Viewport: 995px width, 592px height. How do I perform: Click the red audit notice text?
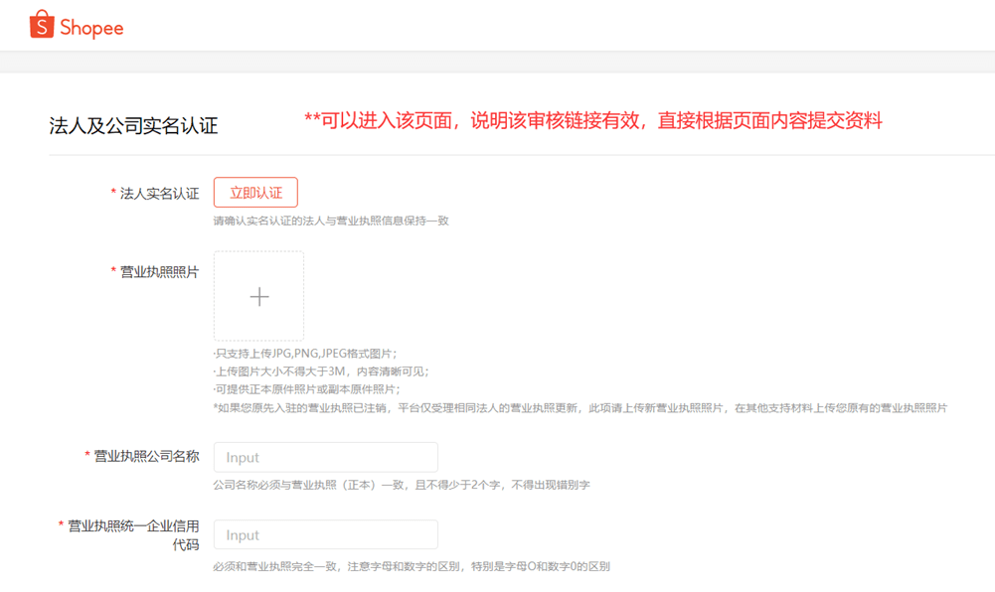[x=590, y=121]
